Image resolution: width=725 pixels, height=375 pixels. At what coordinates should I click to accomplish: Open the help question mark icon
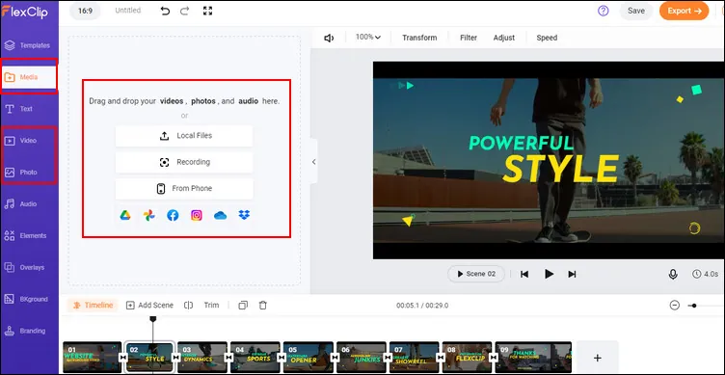(x=603, y=12)
